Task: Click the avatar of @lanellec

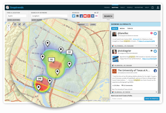Action: coord(114,34)
